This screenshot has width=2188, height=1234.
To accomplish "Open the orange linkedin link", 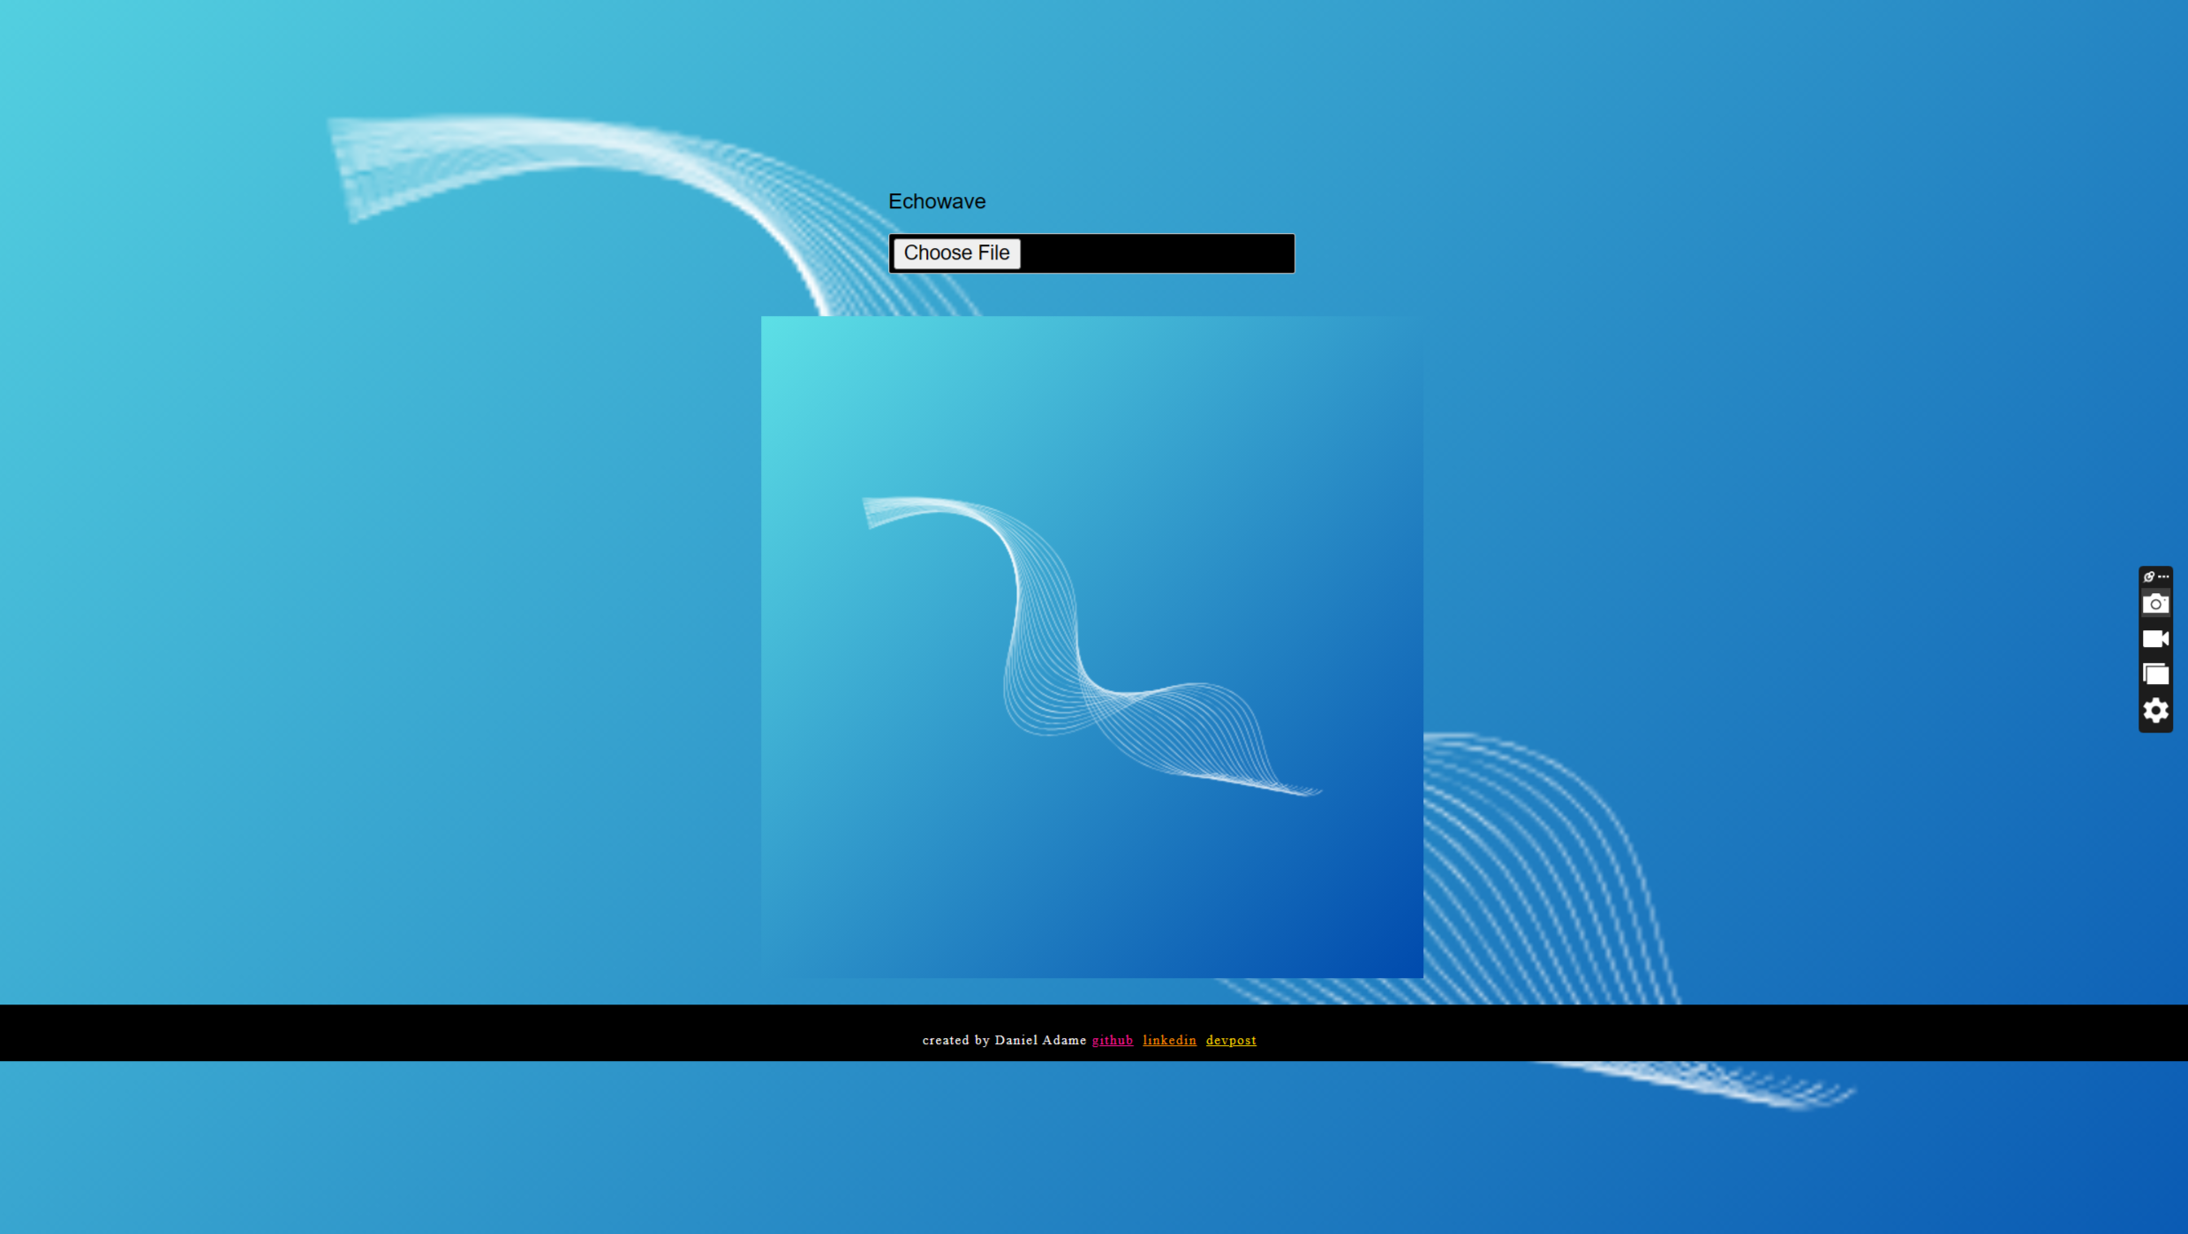I will point(1169,1040).
